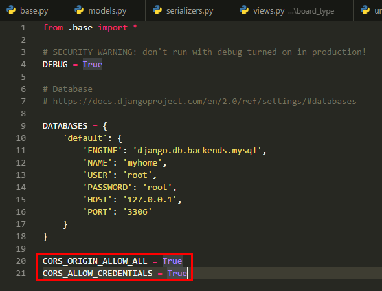
Task: Click the DEBUG variable name
Action: [55, 65]
